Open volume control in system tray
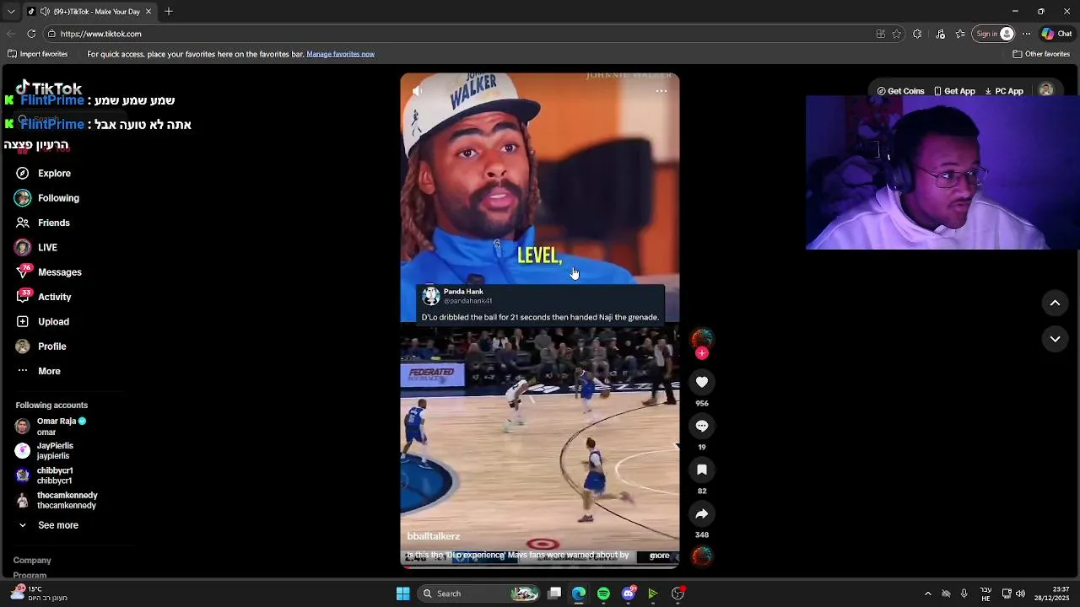 pyautogui.click(x=1020, y=594)
